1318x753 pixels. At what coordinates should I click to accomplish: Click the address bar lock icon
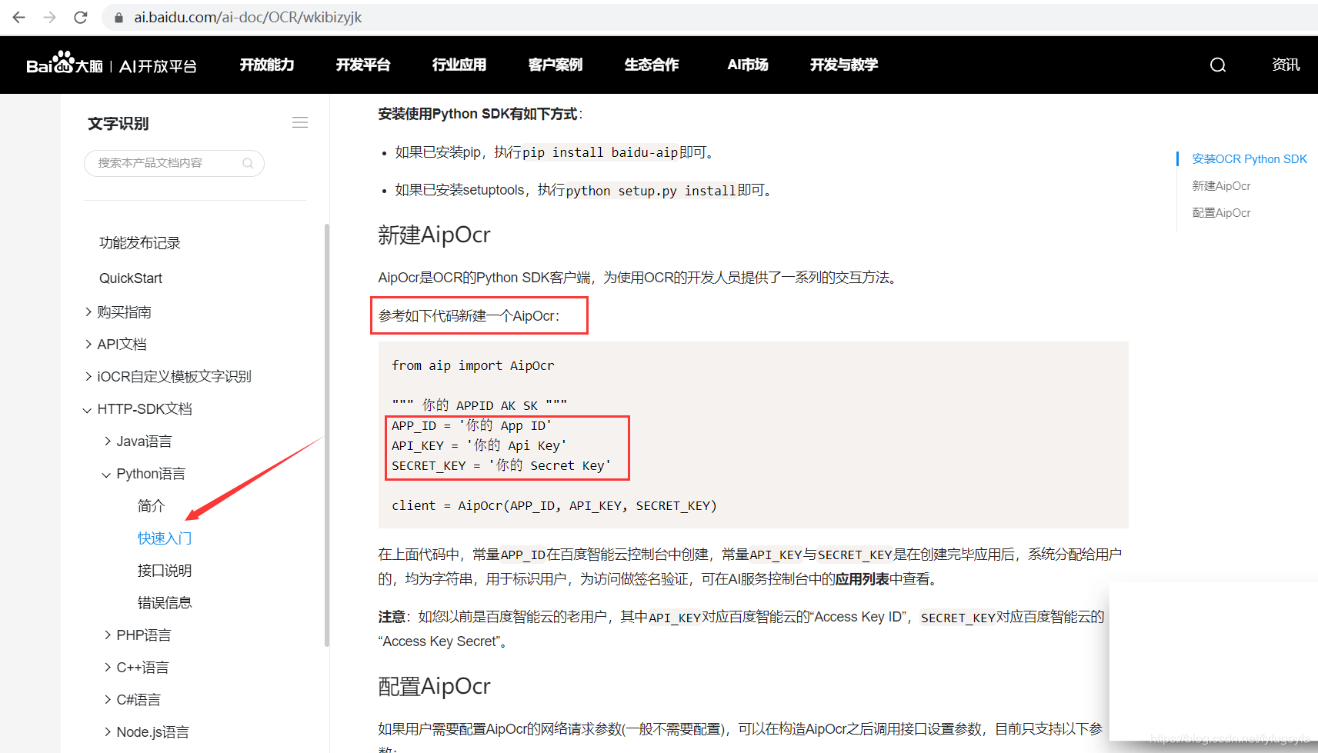[118, 17]
